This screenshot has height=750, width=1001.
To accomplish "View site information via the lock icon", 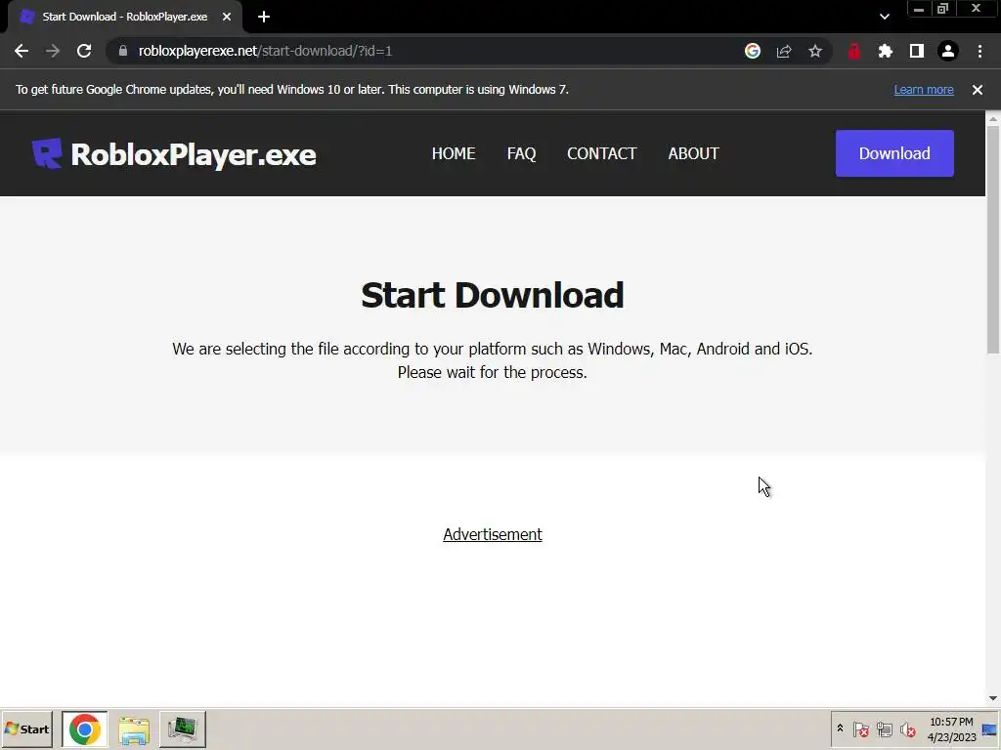I will pos(123,51).
